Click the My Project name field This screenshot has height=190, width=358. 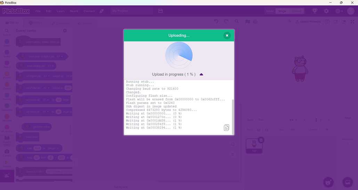(132, 11)
